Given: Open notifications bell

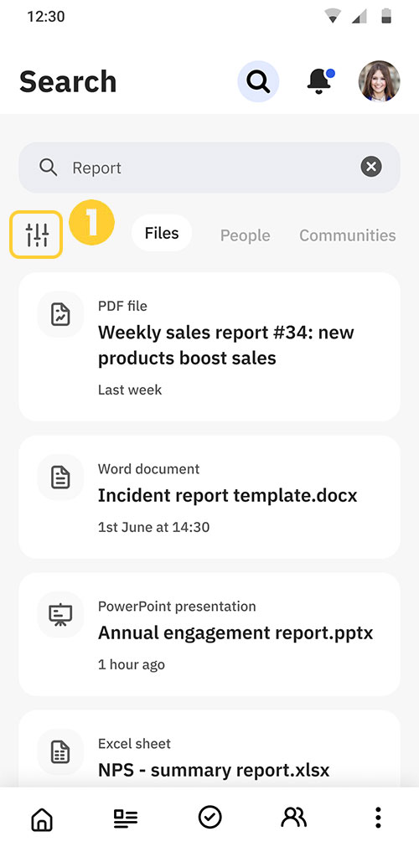Looking at the screenshot, I should point(319,81).
